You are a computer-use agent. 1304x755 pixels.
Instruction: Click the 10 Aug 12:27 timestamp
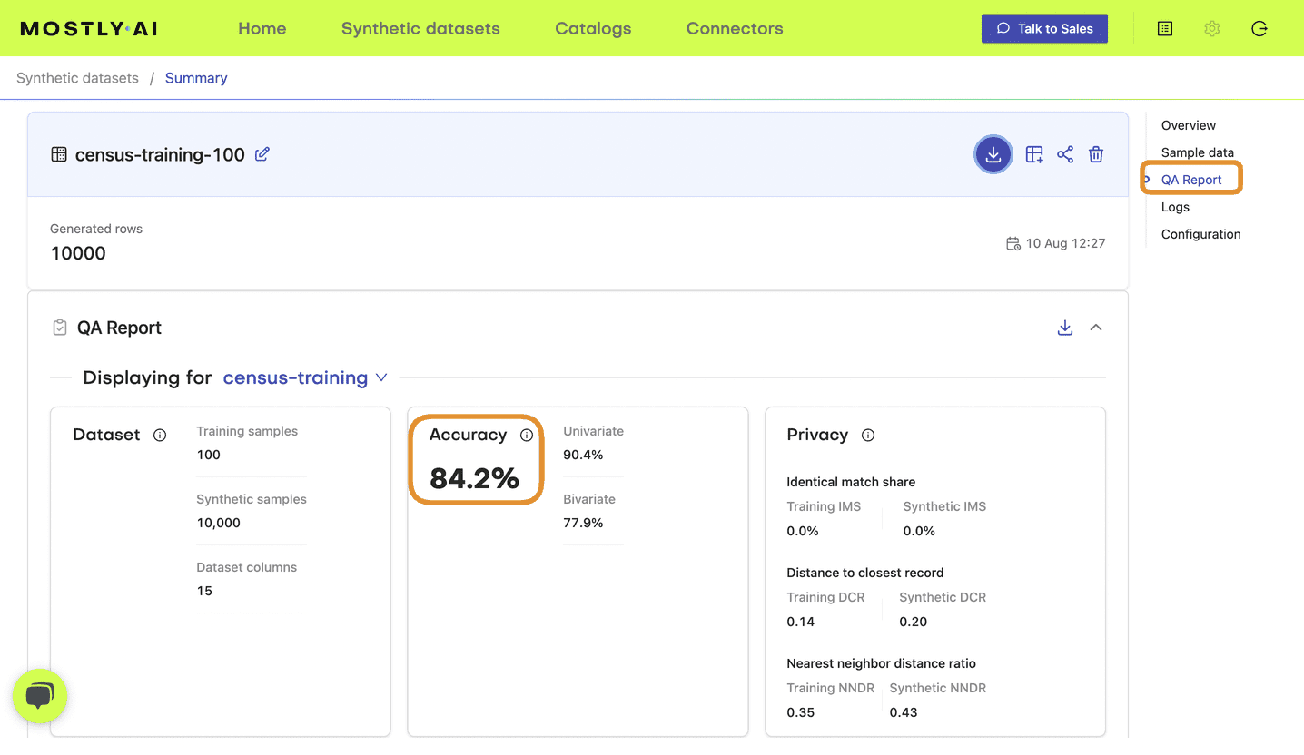(x=1065, y=243)
